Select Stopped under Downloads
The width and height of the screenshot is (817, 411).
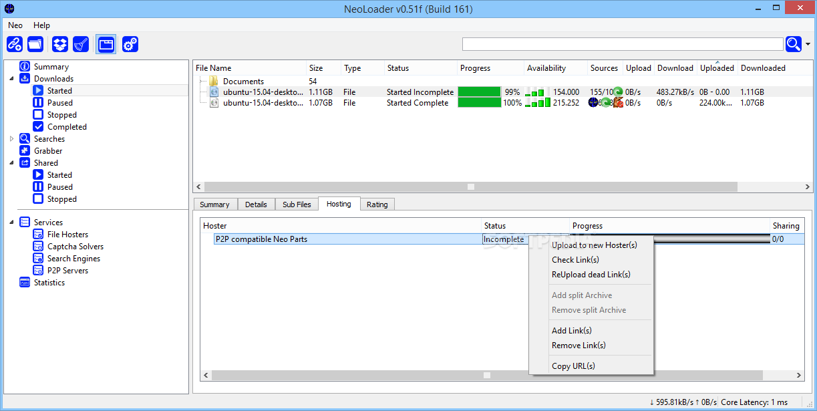tap(62, 115)
